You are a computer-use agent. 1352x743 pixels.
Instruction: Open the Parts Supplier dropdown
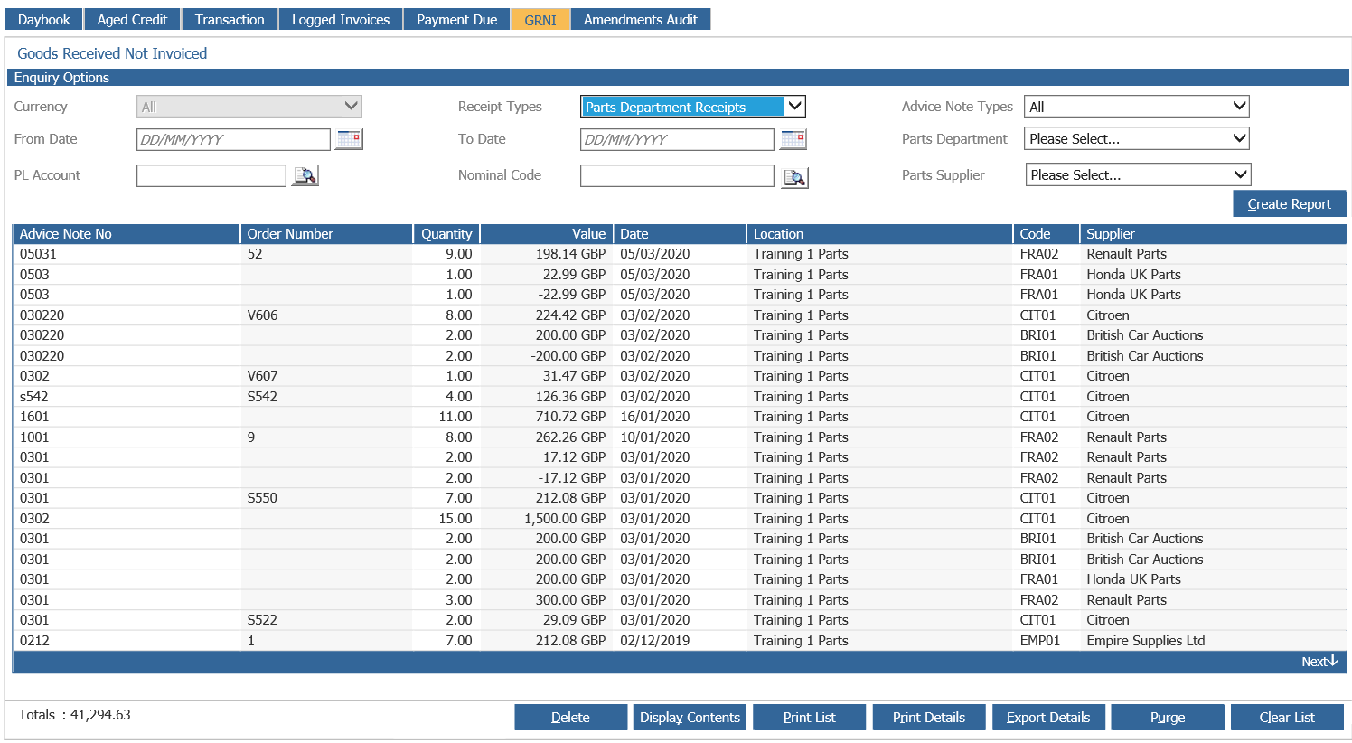(x=1138, y=175)
